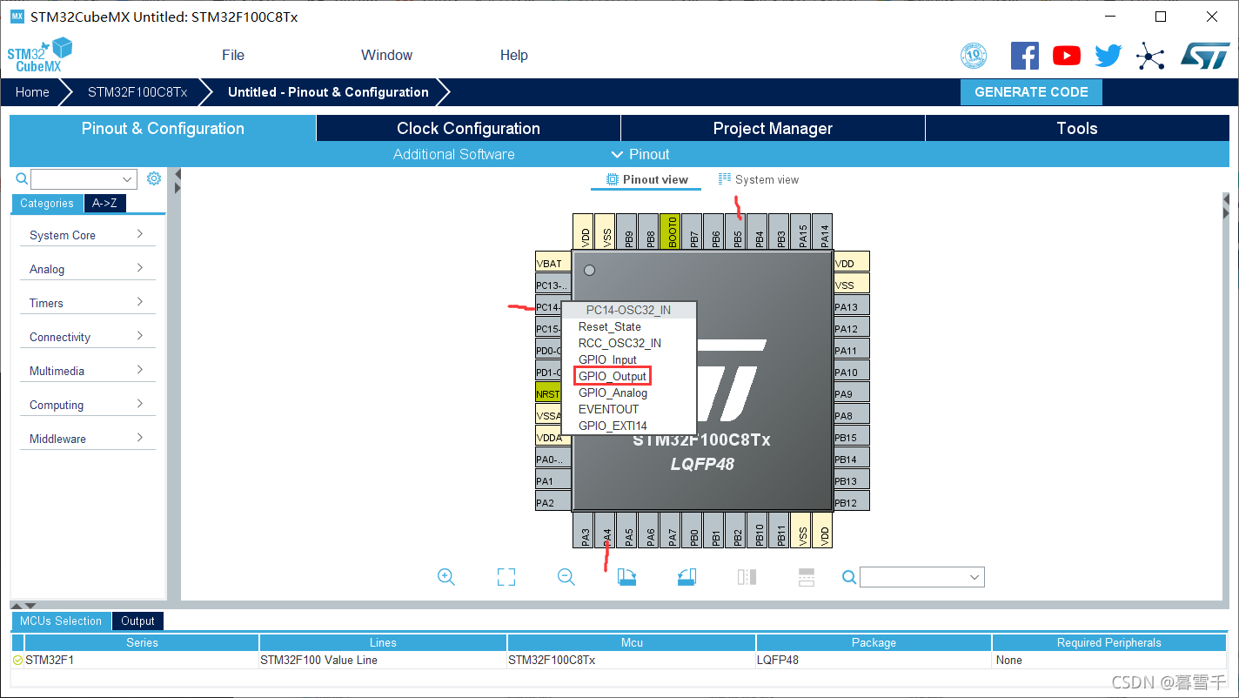Image resolution: width=1239 pixels, height=698 pixels.
Task: Click the ST community network icon
Action: coord(1150,57)
